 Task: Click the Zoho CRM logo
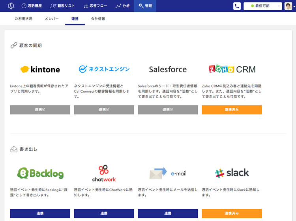(x=232, y=69)
